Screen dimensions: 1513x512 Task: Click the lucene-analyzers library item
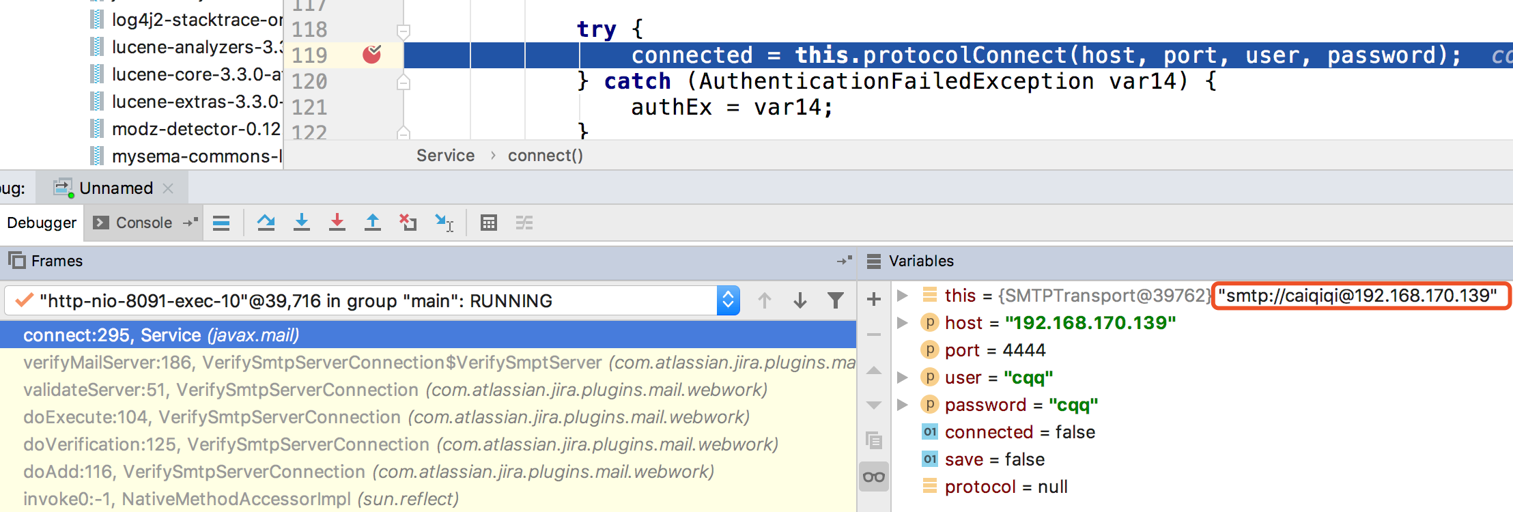point(186,47)
